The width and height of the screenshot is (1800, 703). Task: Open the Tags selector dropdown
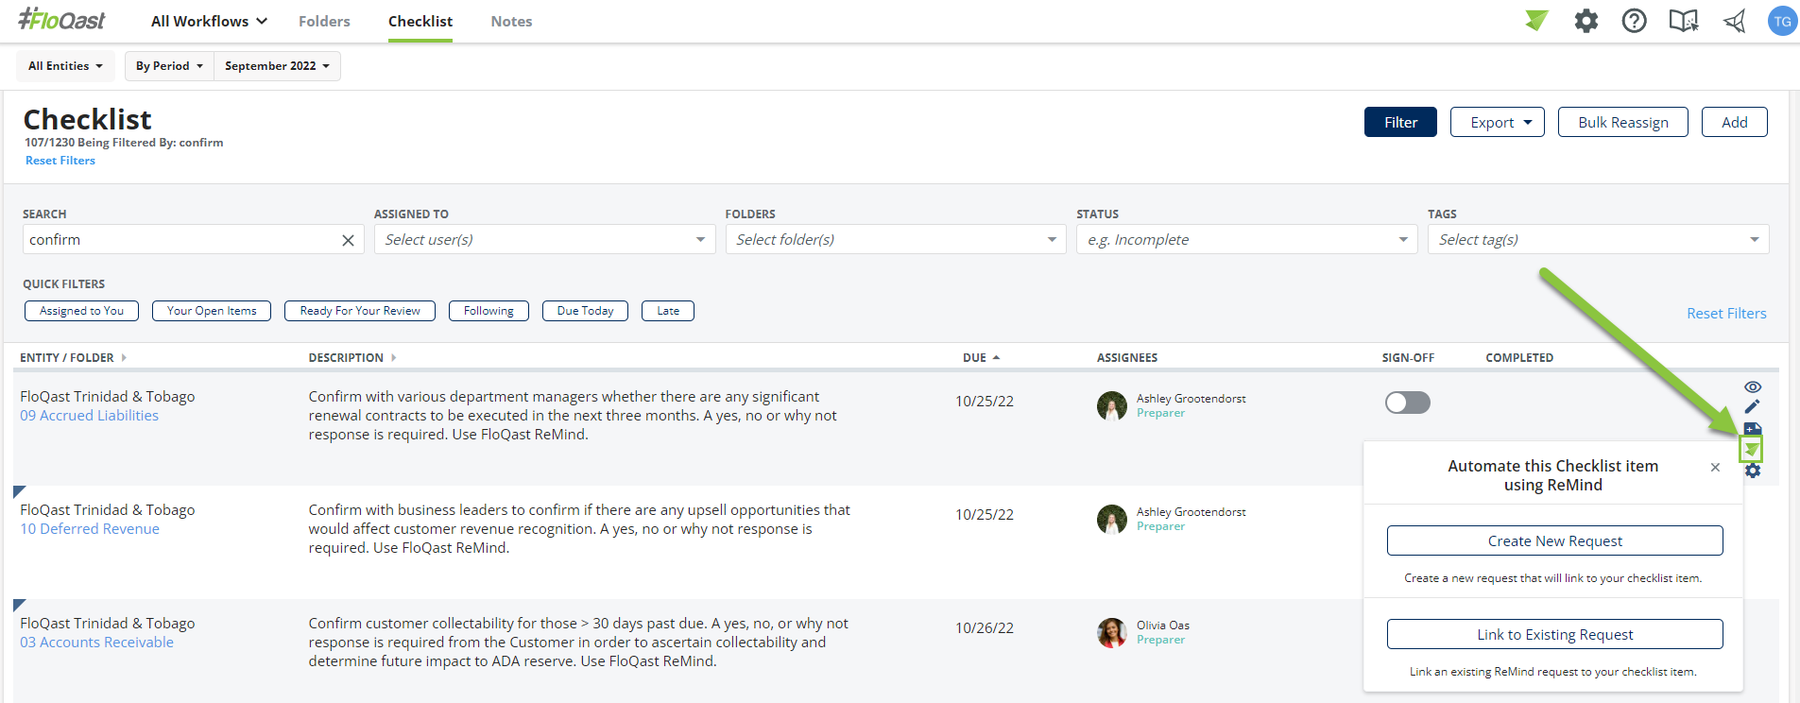point(1598,240)
